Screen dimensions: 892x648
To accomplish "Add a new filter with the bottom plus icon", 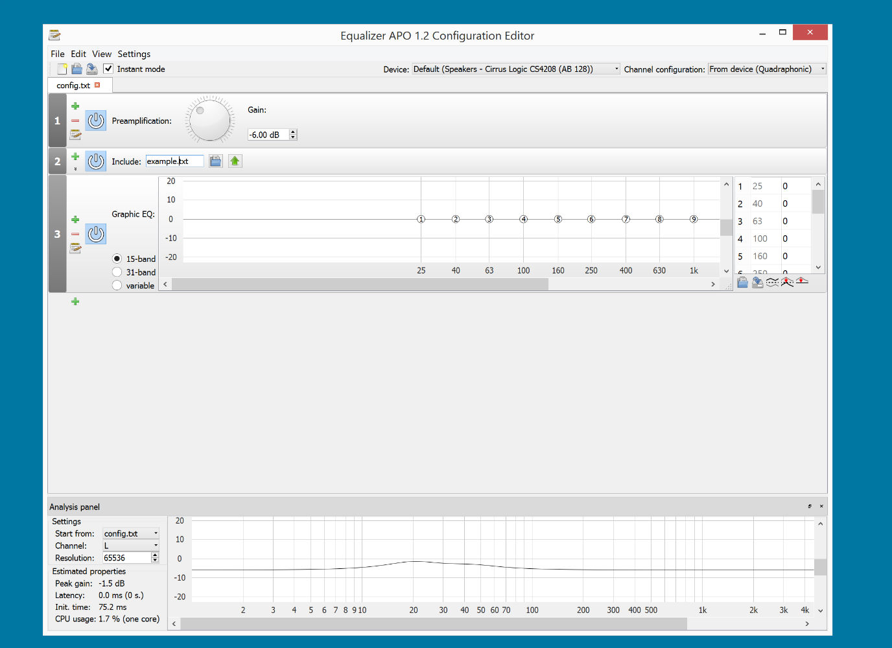I will 75,301.
